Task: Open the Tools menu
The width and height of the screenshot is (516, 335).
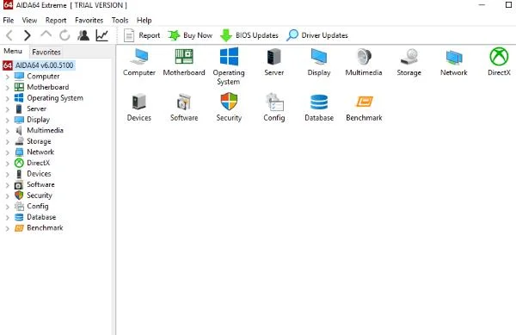Action: [x=120, y=21]
